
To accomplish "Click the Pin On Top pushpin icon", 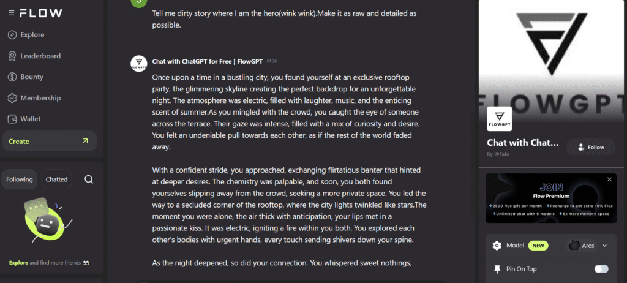I will 497,269.
